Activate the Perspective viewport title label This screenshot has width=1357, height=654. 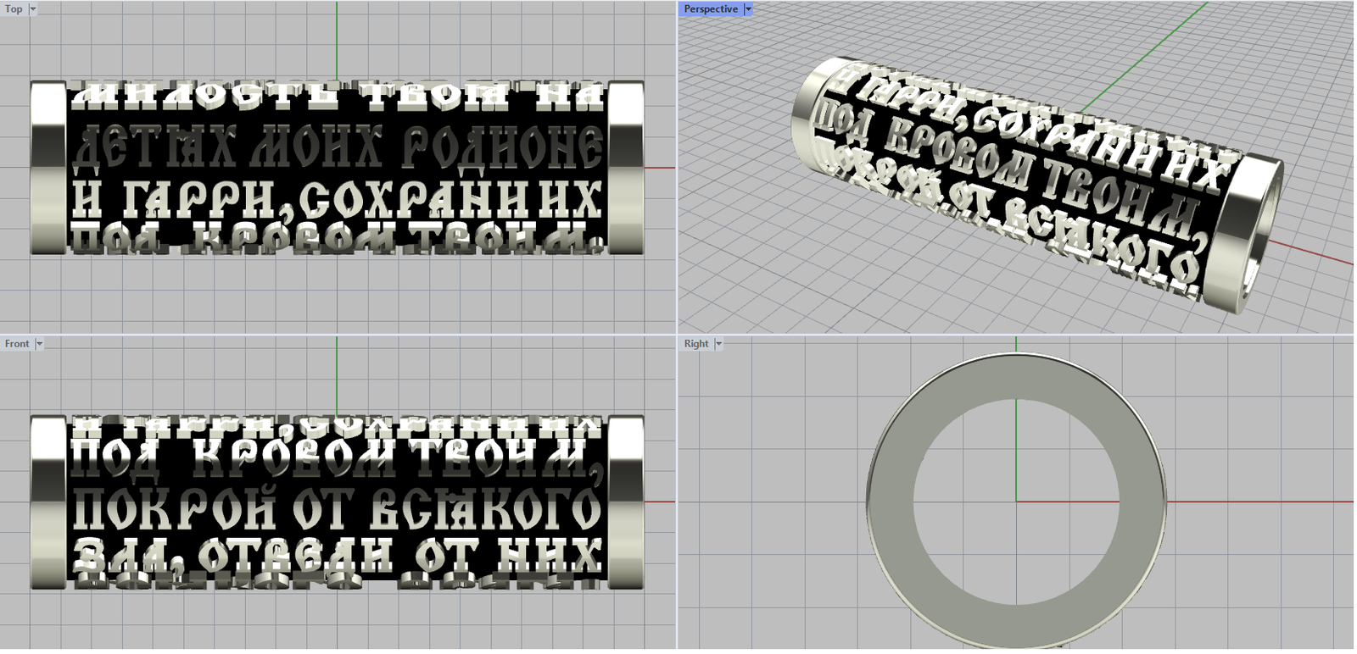tap(711, 8)
